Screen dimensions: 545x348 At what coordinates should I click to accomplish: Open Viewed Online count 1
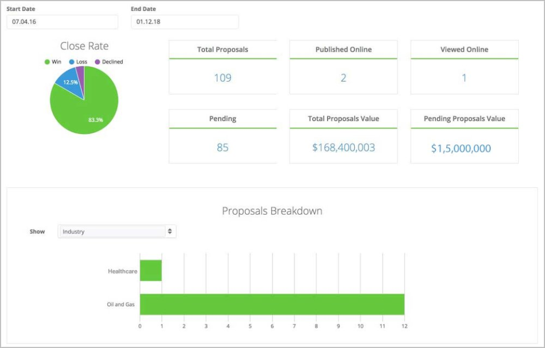464,78
